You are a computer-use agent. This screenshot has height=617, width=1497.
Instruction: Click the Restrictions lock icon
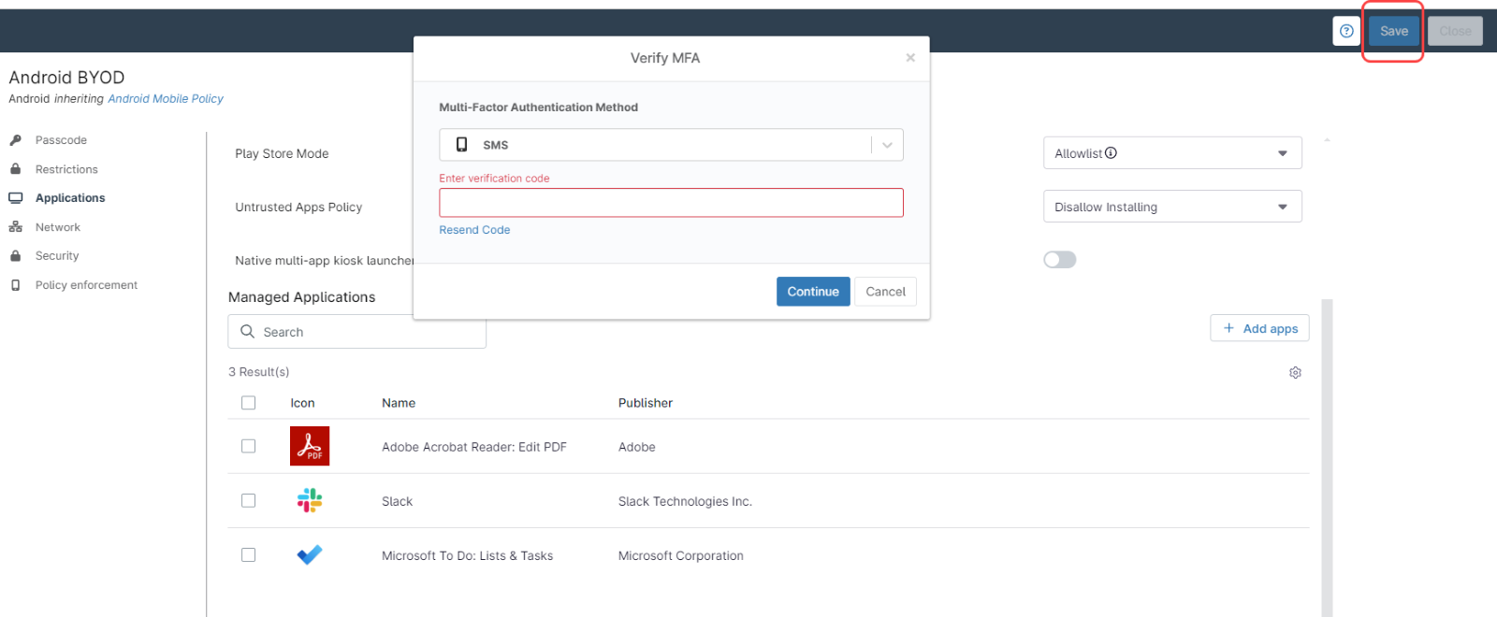point(15,169)
